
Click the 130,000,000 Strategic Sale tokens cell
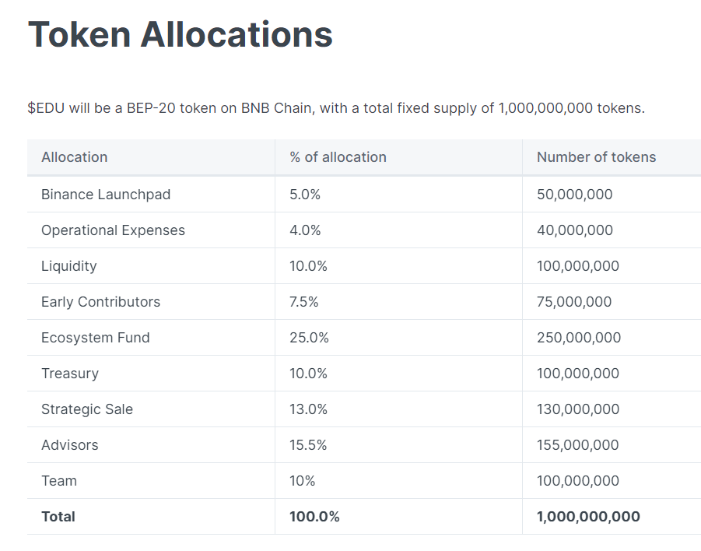[x=578, y=409]
